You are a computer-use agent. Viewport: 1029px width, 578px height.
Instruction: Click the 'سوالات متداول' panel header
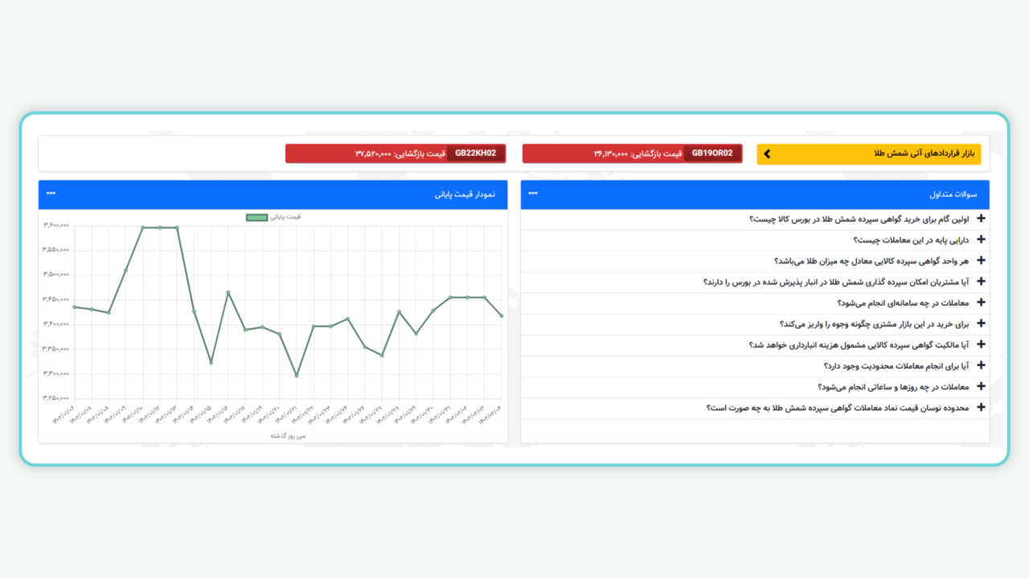[953, 194]
